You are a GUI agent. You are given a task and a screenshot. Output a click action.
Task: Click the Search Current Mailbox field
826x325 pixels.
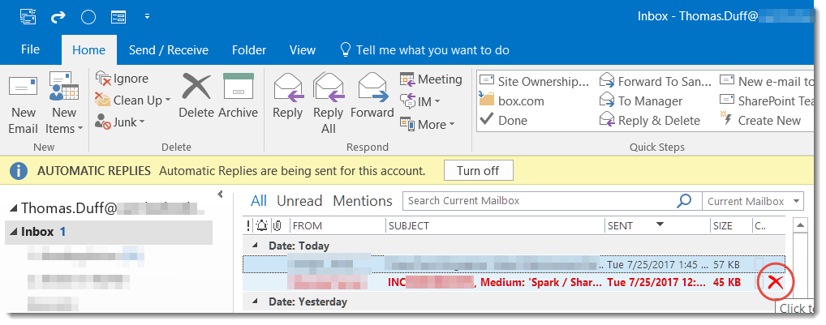point(540,201)
